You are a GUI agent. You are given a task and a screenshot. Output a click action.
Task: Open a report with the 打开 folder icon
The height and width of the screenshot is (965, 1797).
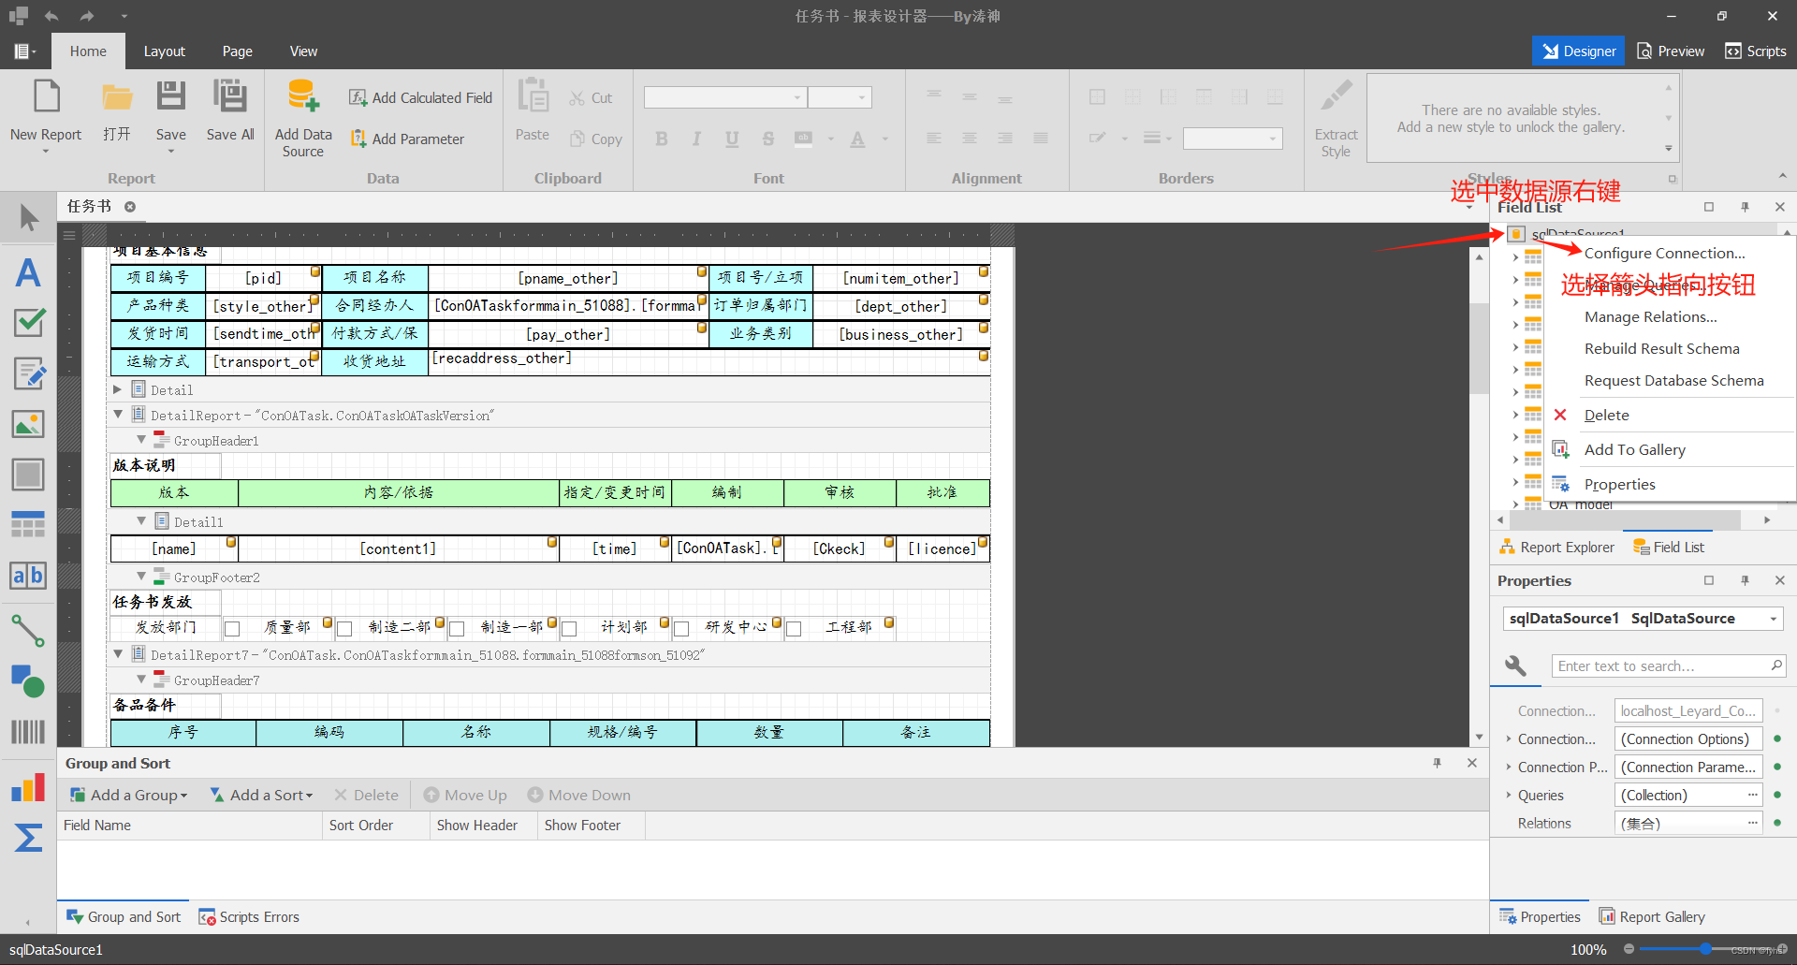click(x=117, y=97)
